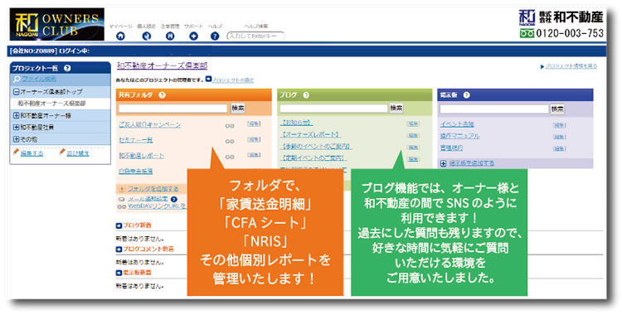Screen dimensions: 622x315
Task: Click the plus icon beside フォルダを追加する
Action: (122, 189)
